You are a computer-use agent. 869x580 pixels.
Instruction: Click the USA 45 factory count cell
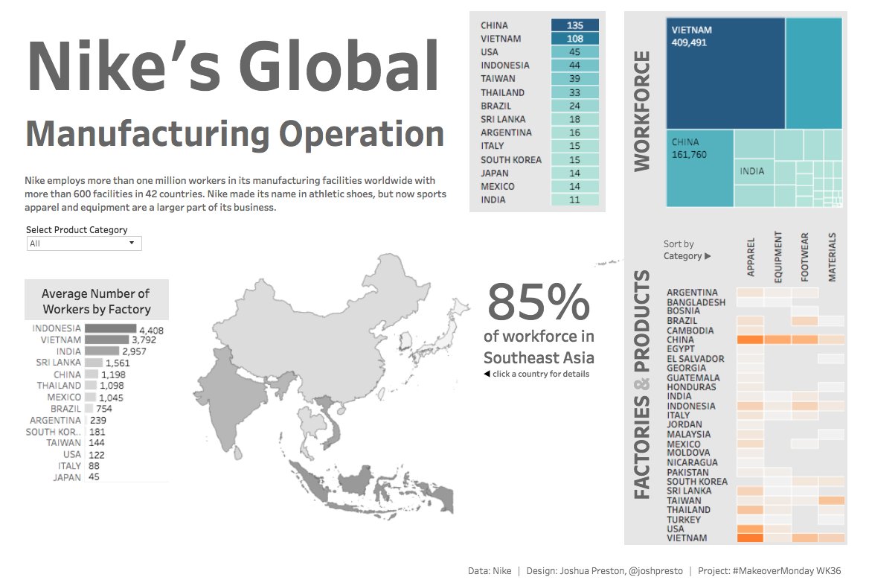(574, 51)
